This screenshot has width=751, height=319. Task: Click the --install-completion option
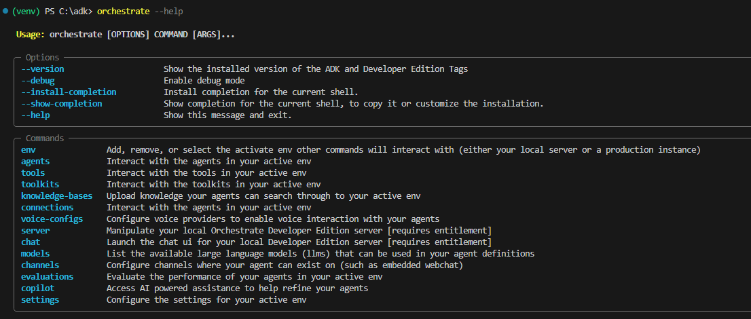[x=69, y=92]
